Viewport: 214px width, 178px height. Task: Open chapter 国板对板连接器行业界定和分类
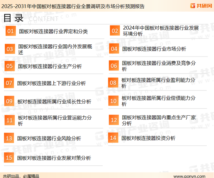[x=53, y=31]
